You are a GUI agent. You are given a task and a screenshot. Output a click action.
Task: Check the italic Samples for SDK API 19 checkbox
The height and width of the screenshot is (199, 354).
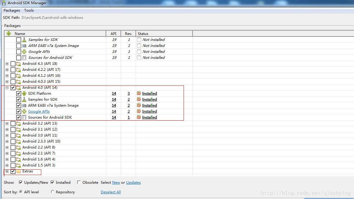coord(19,40)
